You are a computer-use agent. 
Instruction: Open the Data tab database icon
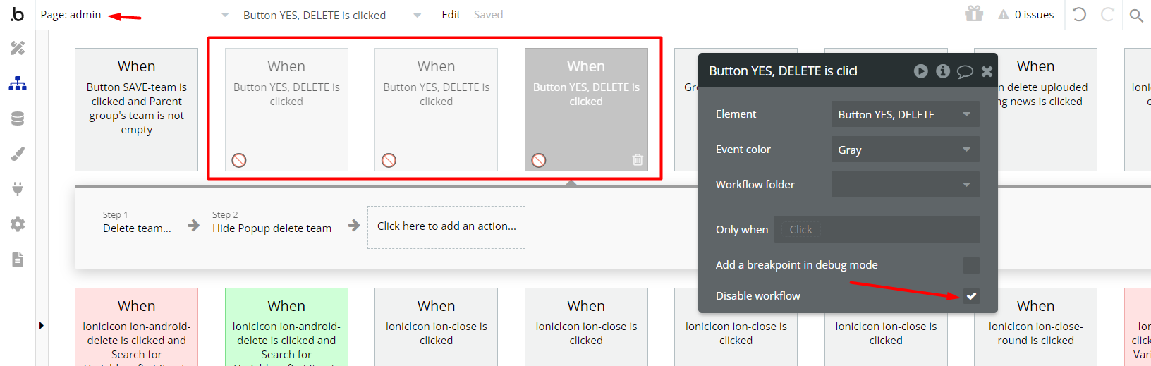[x=18, y=118]
